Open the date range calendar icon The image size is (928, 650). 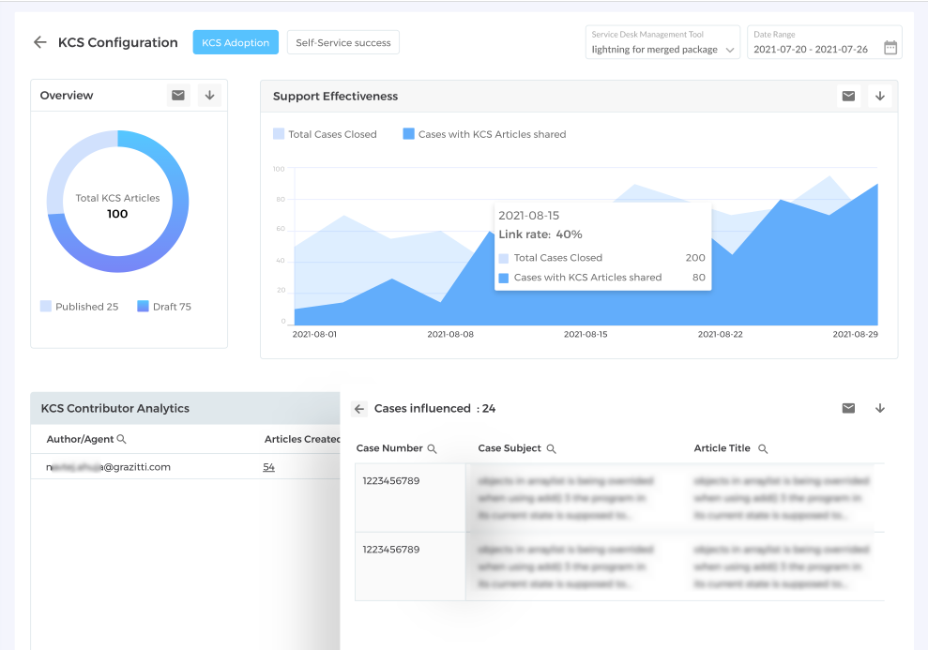pyautogui.click(x=890, y=48)
